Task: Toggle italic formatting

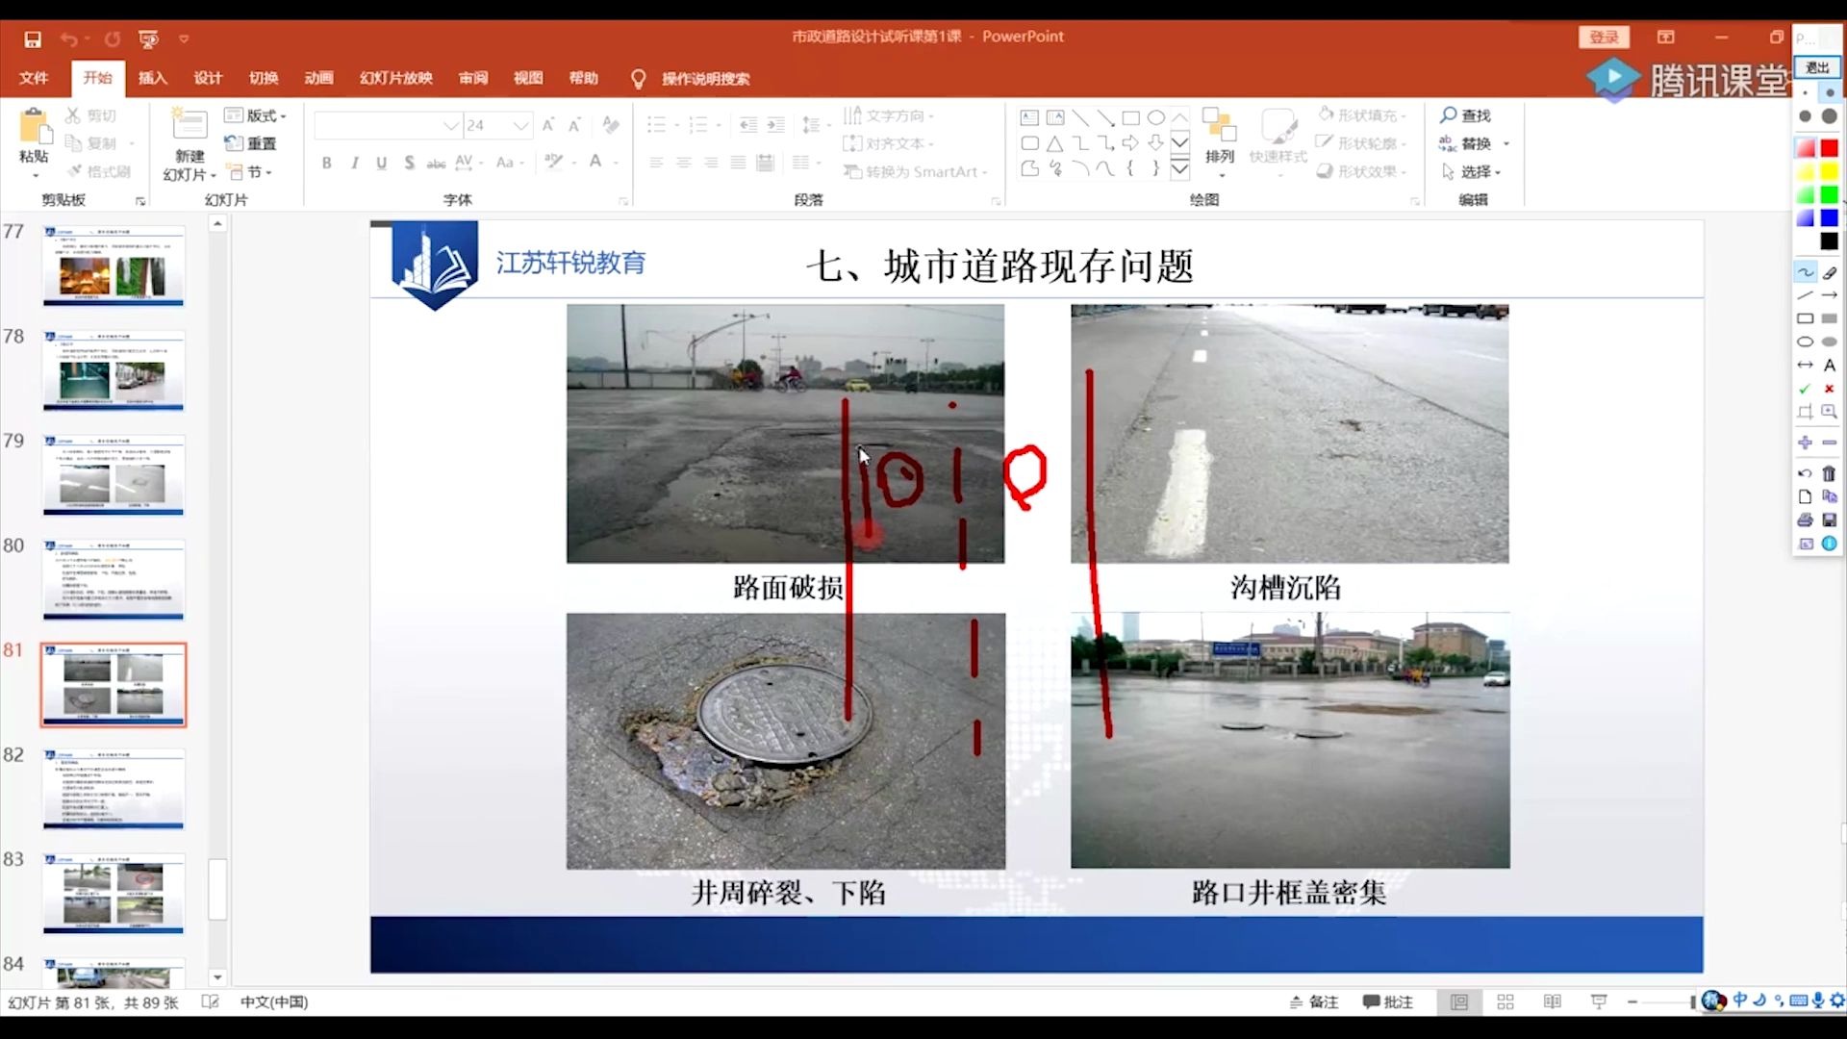Action: click(353, 163)
